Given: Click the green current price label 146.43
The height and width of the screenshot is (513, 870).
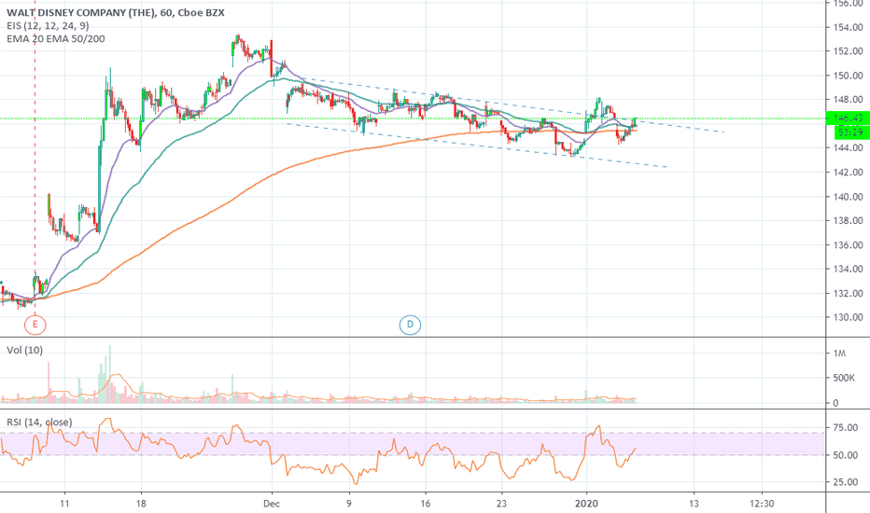Looking at the screenshot, I should click(x=848, y=118).
